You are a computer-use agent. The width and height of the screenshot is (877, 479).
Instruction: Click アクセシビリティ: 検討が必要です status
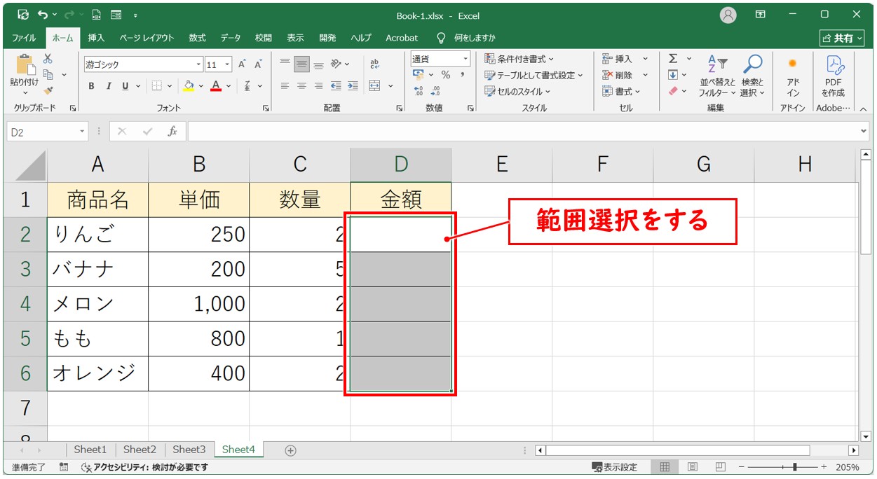(146, 467)
